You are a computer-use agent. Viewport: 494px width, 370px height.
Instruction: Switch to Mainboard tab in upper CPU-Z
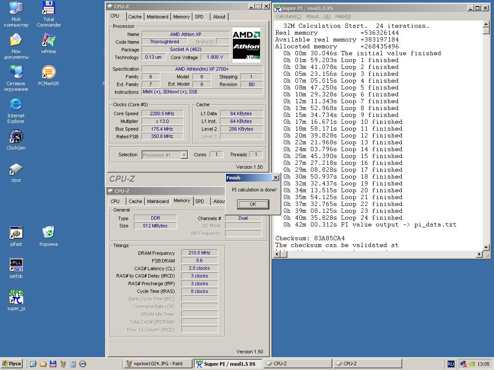(x=157, y=17)
